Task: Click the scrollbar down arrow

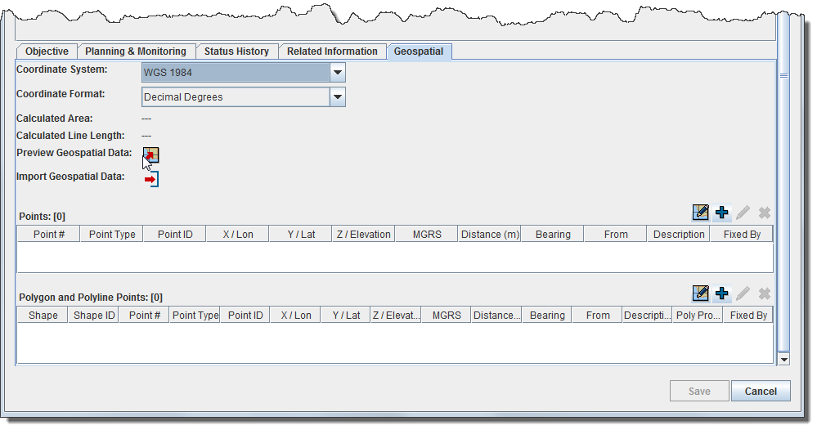Action: coord(783,359)
